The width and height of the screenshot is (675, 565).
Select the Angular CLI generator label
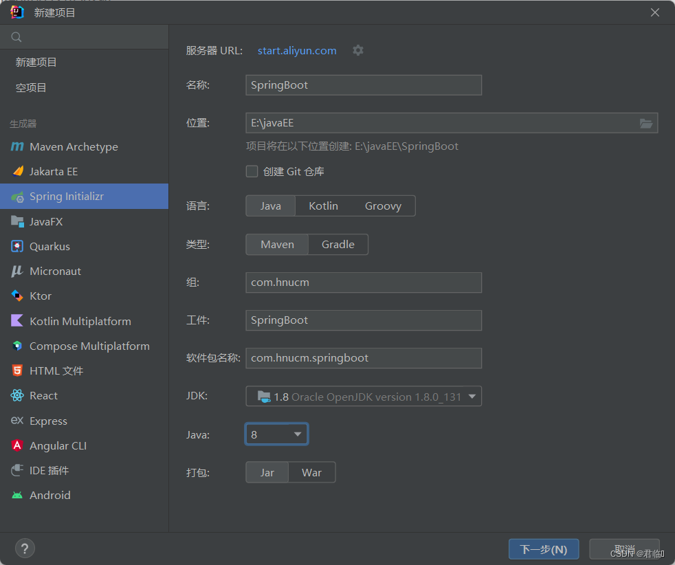[58, 446]
